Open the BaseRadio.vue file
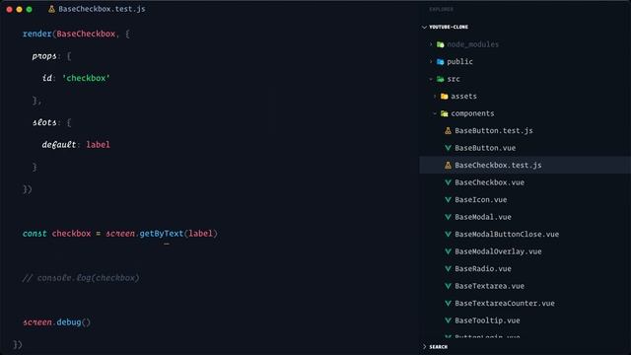 point(483,269)
